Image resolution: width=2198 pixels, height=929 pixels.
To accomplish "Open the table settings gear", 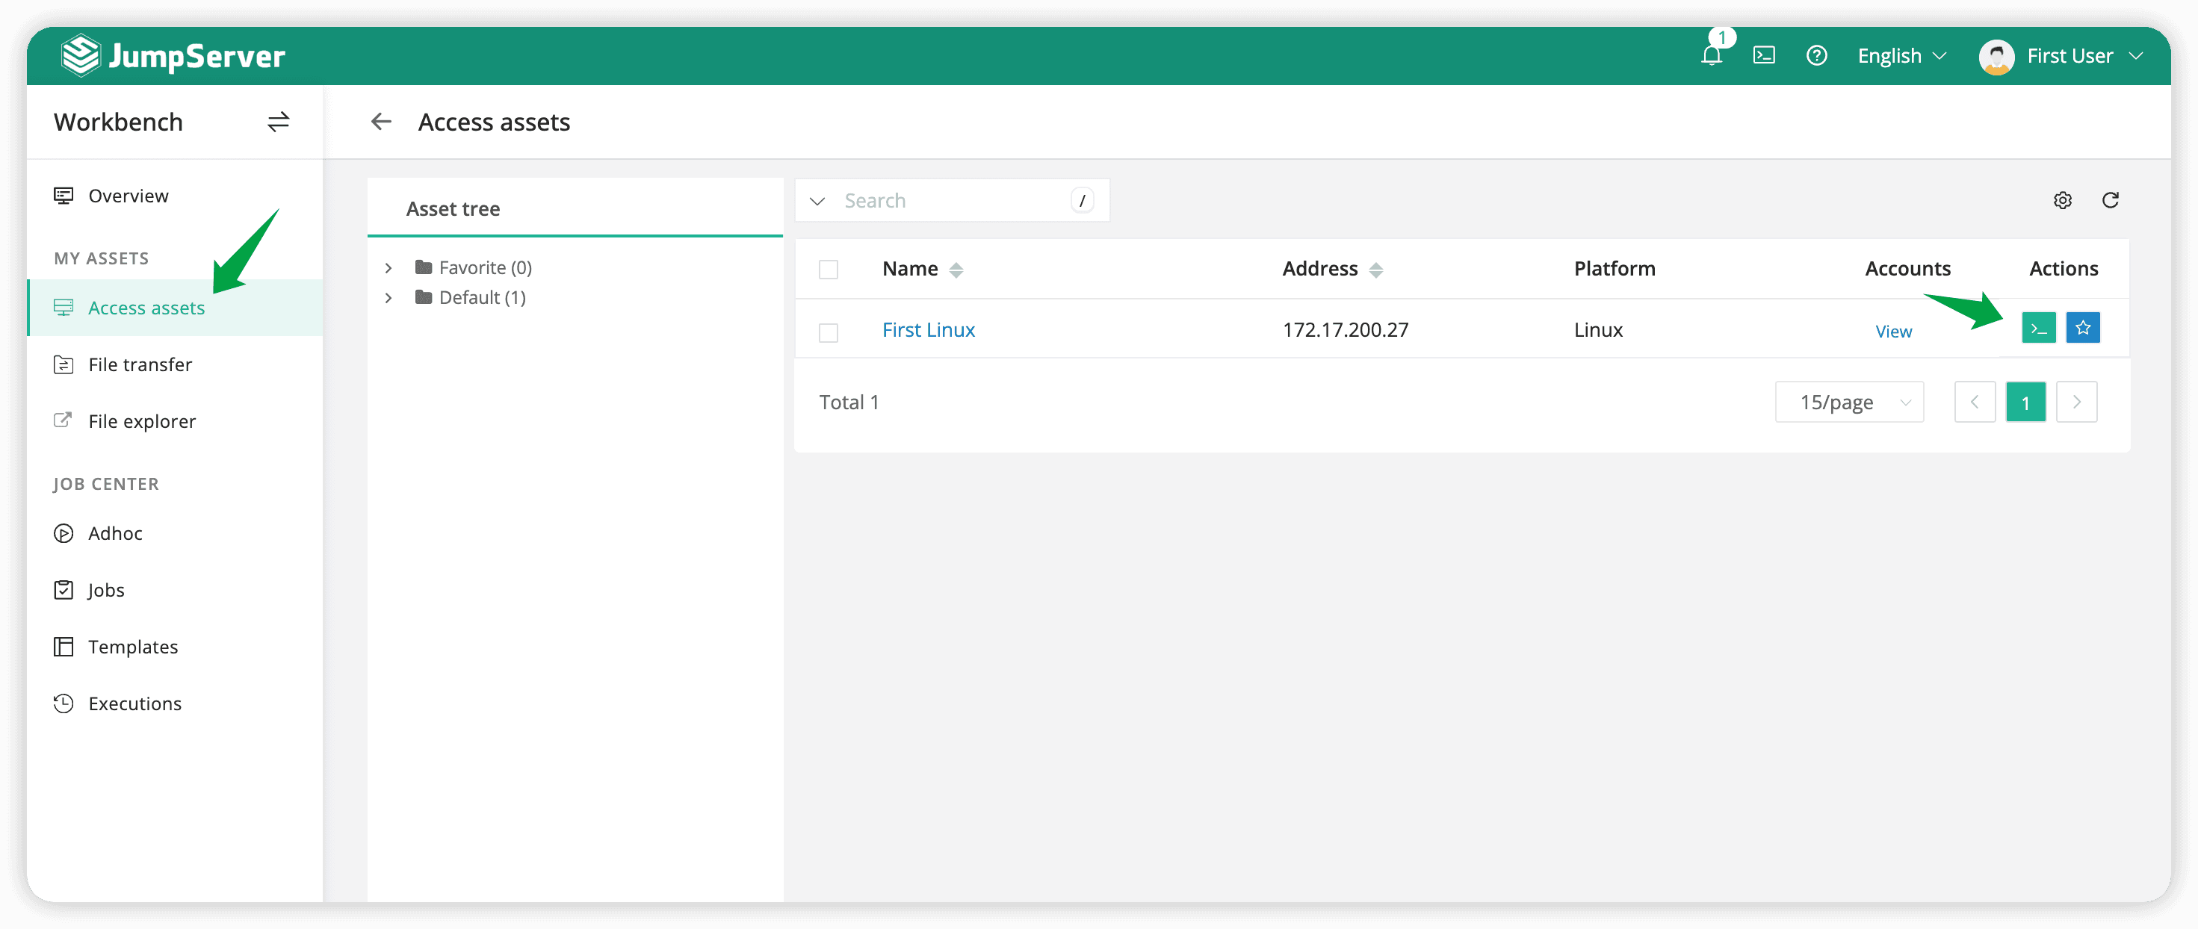I will point(2064,199).
